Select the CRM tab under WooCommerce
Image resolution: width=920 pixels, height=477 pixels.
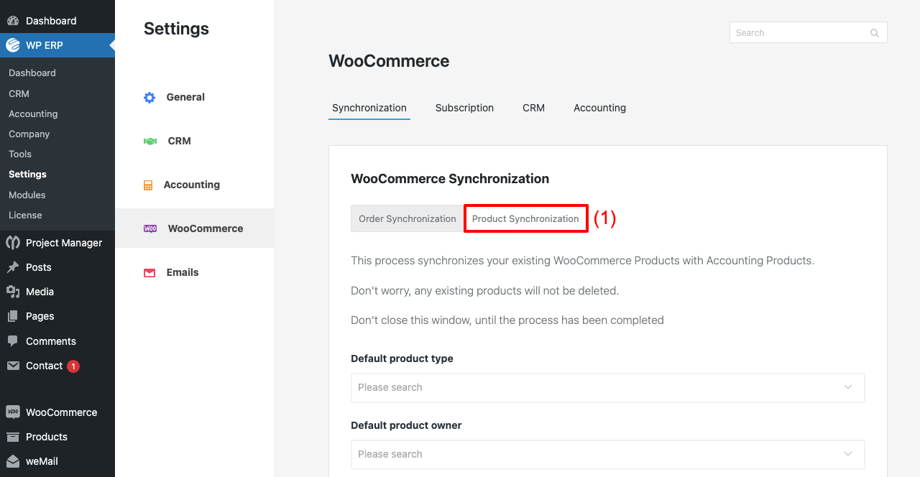tap(533, 108)
